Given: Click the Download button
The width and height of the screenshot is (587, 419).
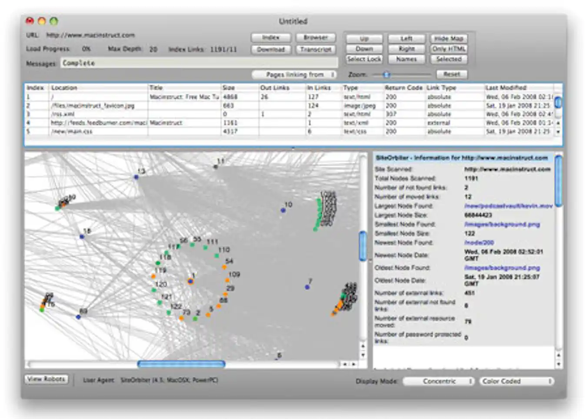Looking at the screenshot, I should [x=270, y=49].
